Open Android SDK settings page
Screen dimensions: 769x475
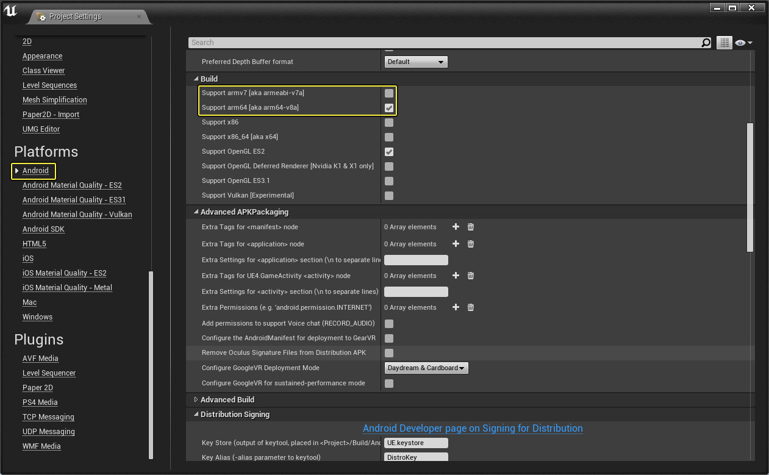point(43,229)
